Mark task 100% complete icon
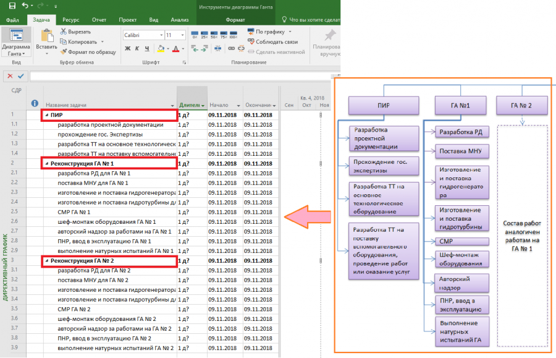The image size is (556, 358). (x=234, y=35)
